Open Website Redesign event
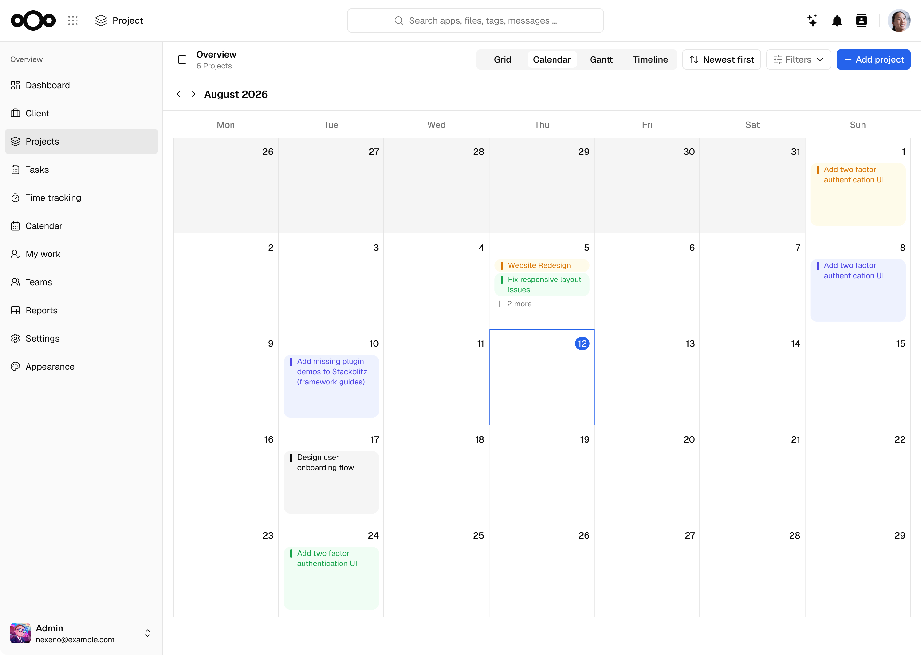 [x=541, y=265]
